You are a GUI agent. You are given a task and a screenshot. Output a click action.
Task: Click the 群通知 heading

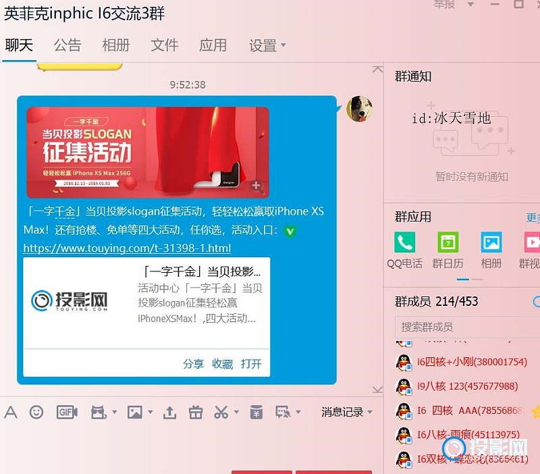coord(413,76)
